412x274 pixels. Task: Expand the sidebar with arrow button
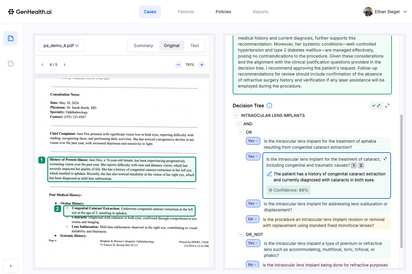(x=11, y=266)
